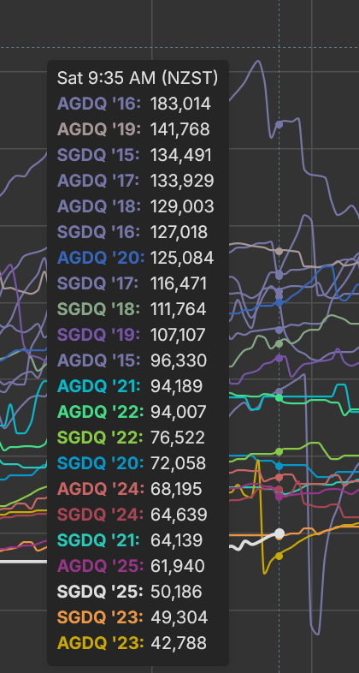Click the tooltip header Sat 9:35 AM (NZST)
Image resolution: width=359 pixels, height=673 pixels.
[x=138, y=78]
